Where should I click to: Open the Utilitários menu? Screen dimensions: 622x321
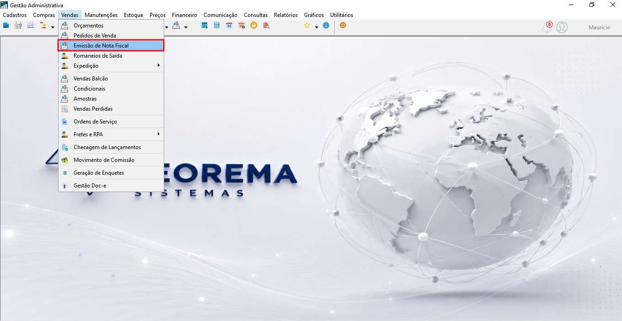[342, 15]
